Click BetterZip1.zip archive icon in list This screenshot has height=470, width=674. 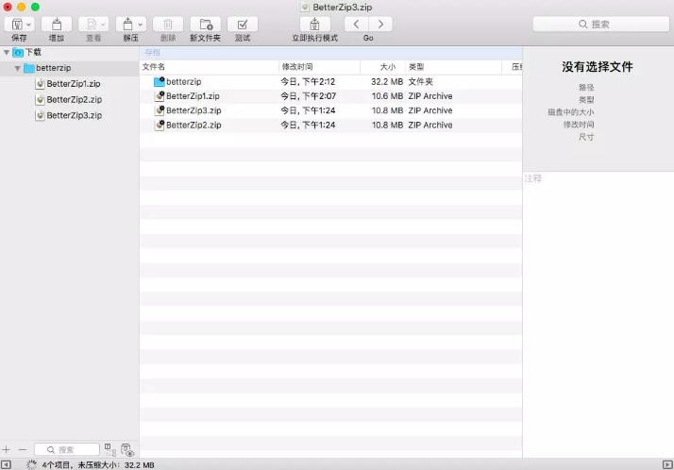point(160,96)
